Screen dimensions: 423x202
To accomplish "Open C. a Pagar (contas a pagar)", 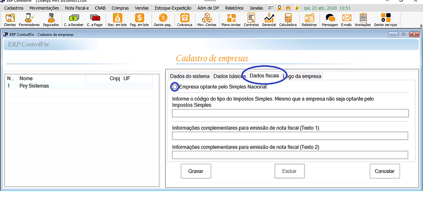I will 95,20.
